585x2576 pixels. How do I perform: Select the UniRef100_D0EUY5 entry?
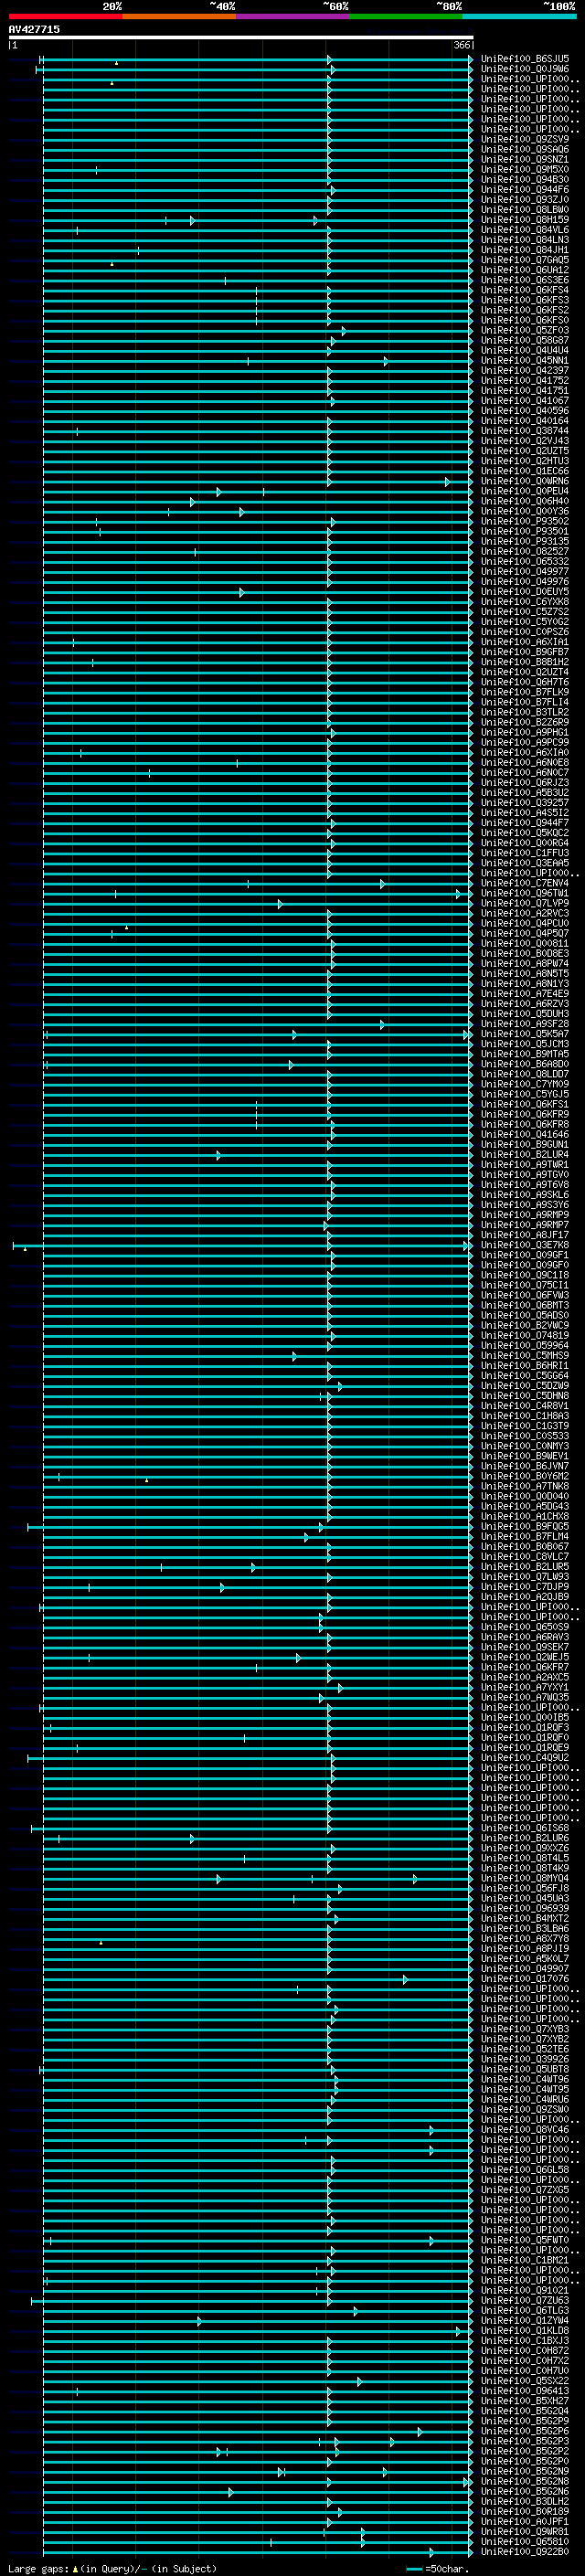[525, 592]
